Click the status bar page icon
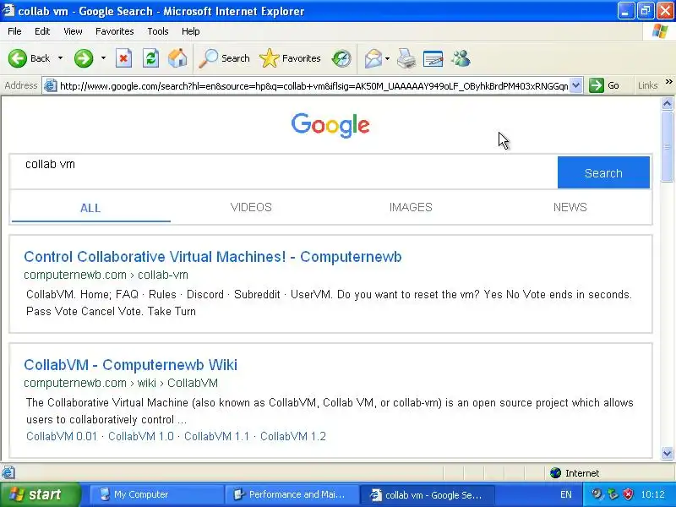Image resolution: width=676 pixels, height=507 pixels. [x=8, y=473]
